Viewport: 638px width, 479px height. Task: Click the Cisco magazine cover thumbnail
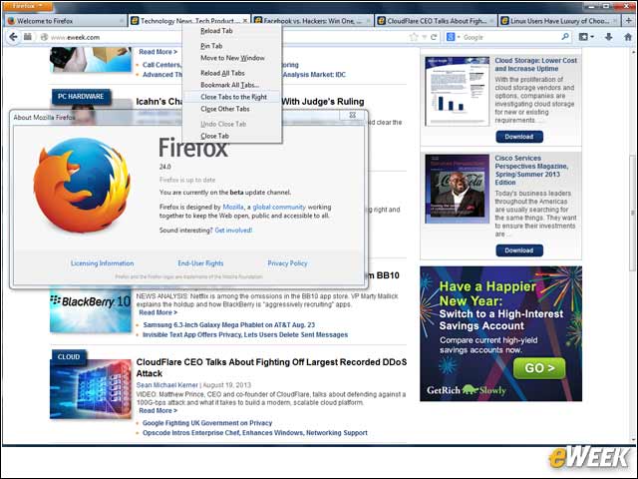[457, 189]
